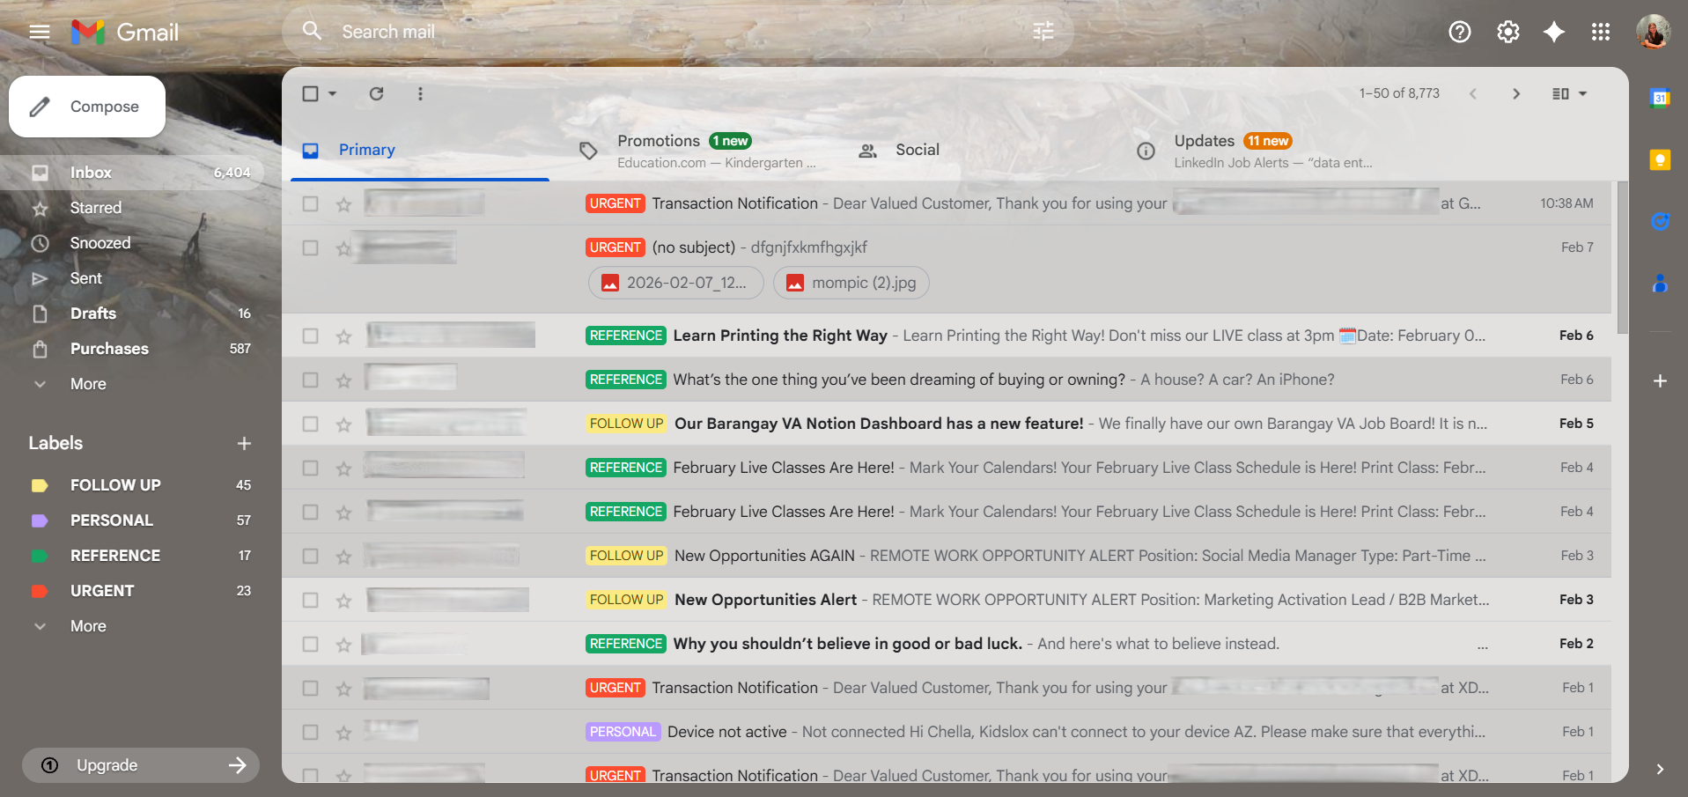1688x797 pixels.
Task: Open the Settings gear icon
Action: pos(1507,33)
